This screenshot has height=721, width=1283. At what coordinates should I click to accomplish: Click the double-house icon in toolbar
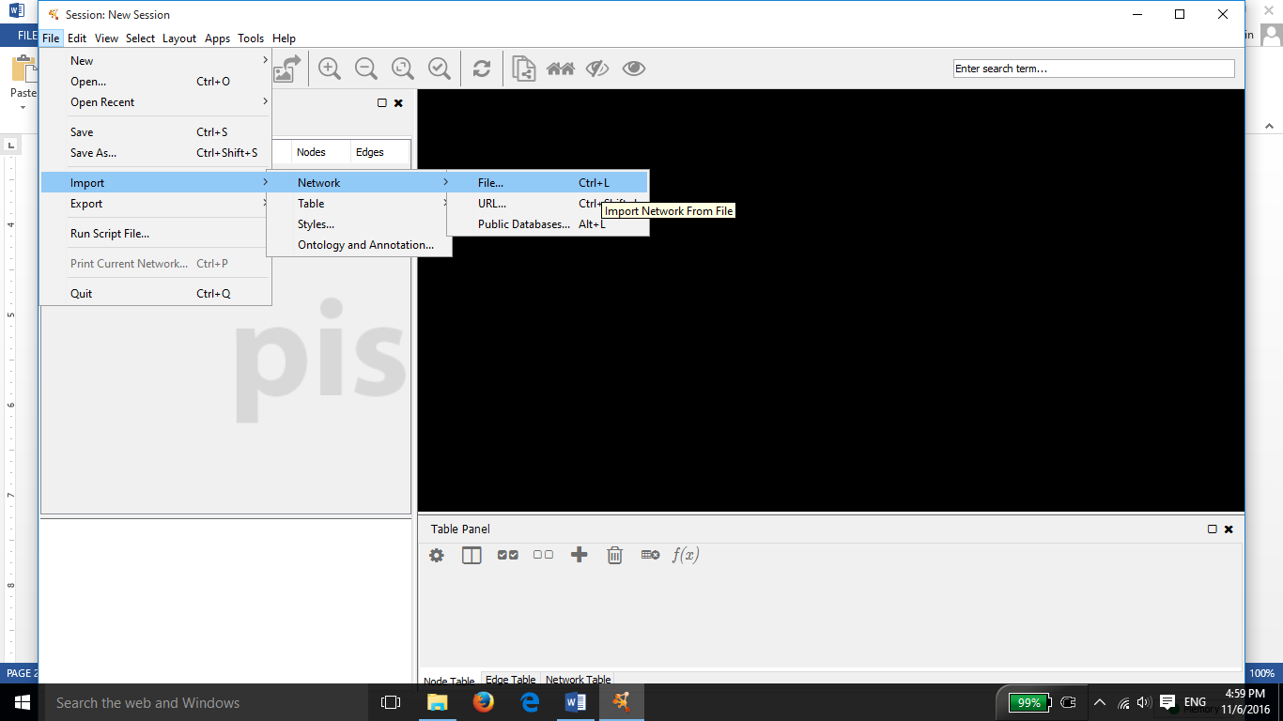pos(561,69)
